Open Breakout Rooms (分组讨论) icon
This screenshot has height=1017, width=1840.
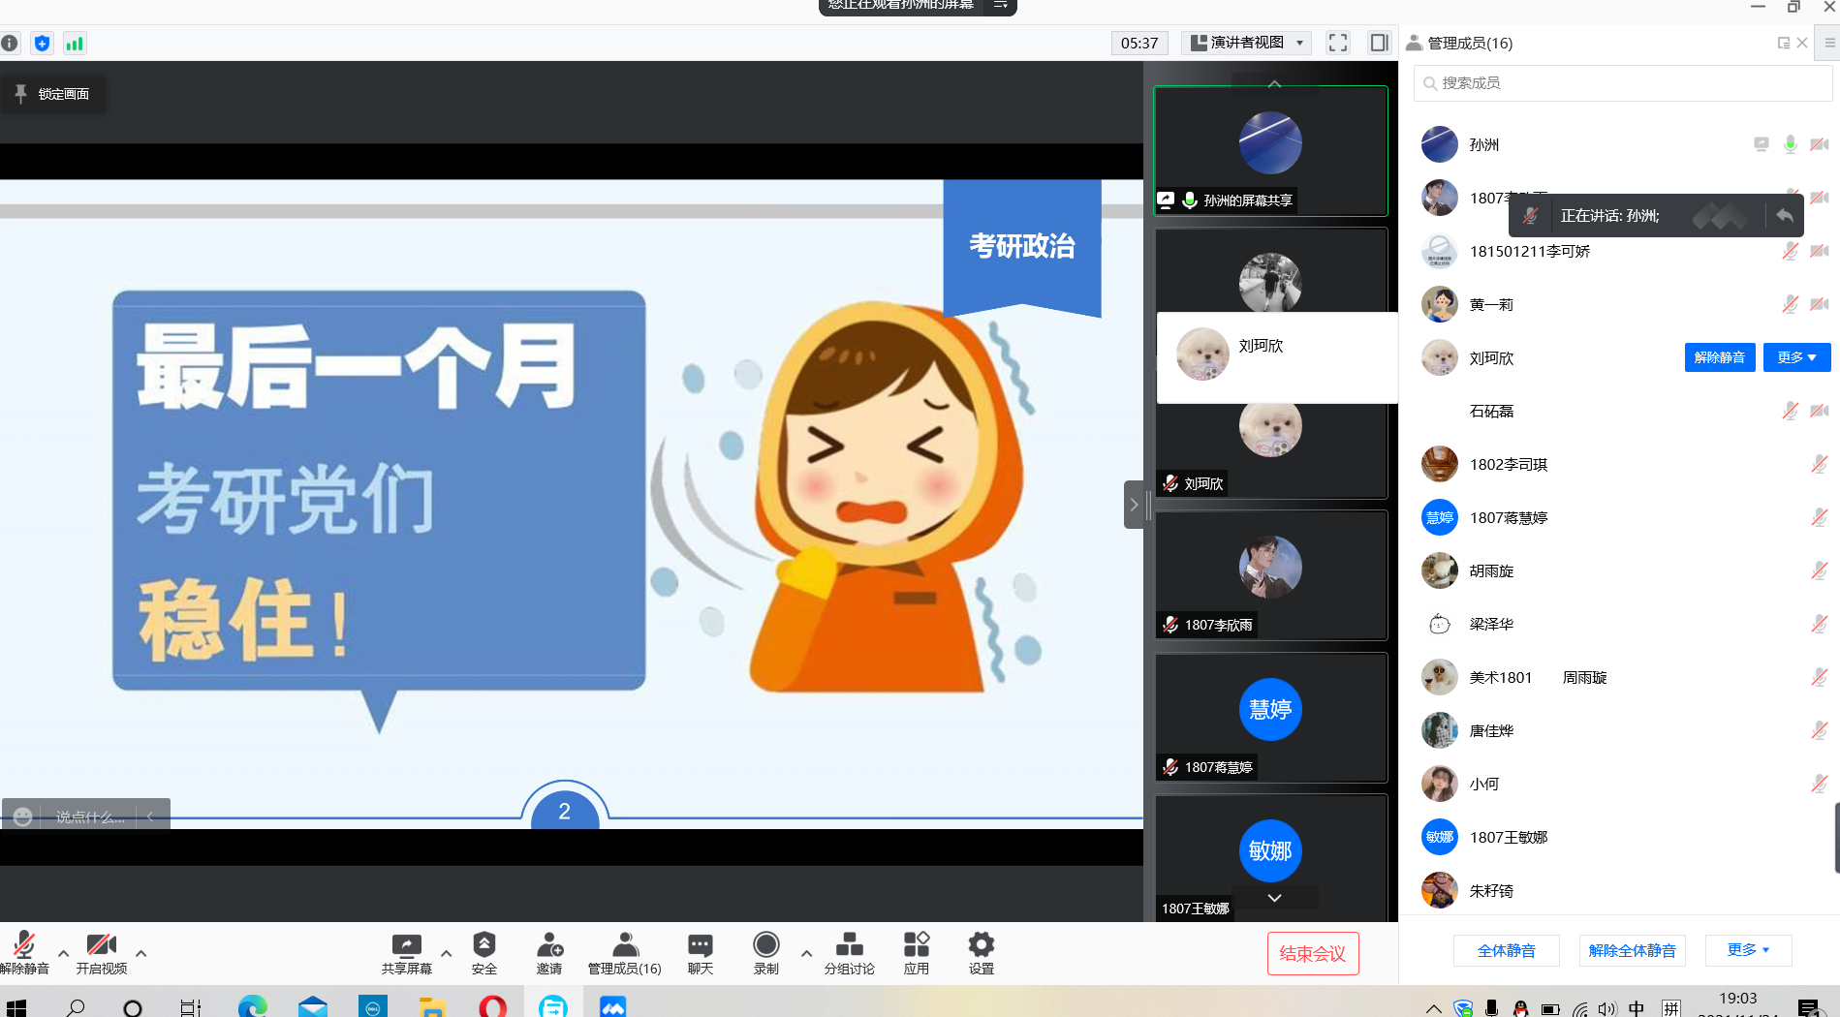pyautogui.click(x=849, y=945)
